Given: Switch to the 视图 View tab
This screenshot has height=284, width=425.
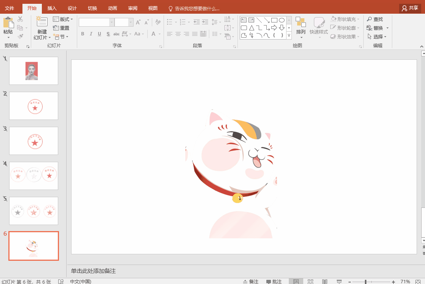Looking at the screenshot, I should click(153, 8).
